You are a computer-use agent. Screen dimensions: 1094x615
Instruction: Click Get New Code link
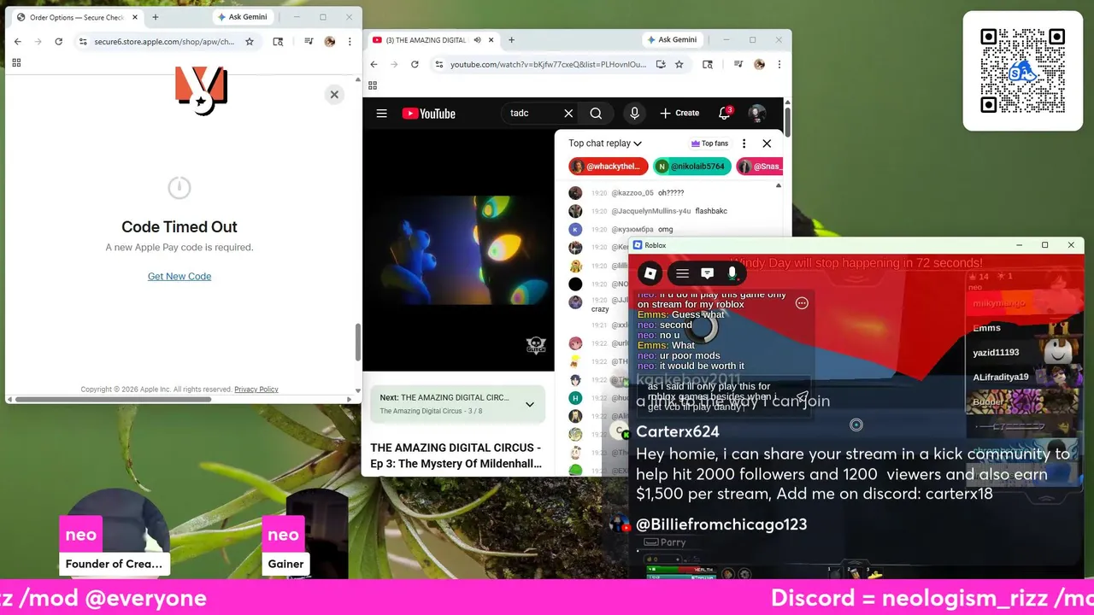click(179, 276)
